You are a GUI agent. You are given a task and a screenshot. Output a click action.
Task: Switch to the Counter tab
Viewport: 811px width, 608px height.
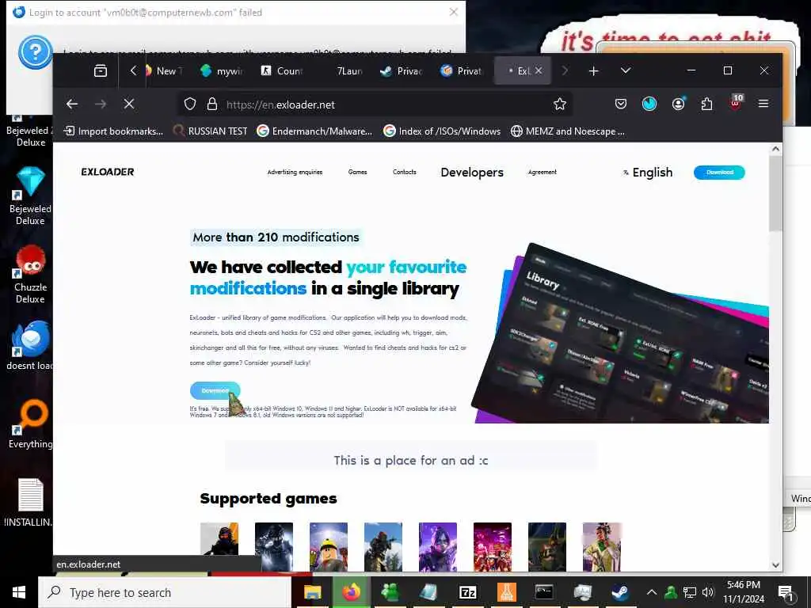coord(283,70)
